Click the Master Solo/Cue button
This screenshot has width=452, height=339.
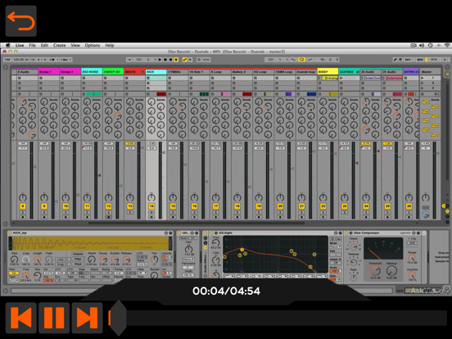click(x=426, y=208)
